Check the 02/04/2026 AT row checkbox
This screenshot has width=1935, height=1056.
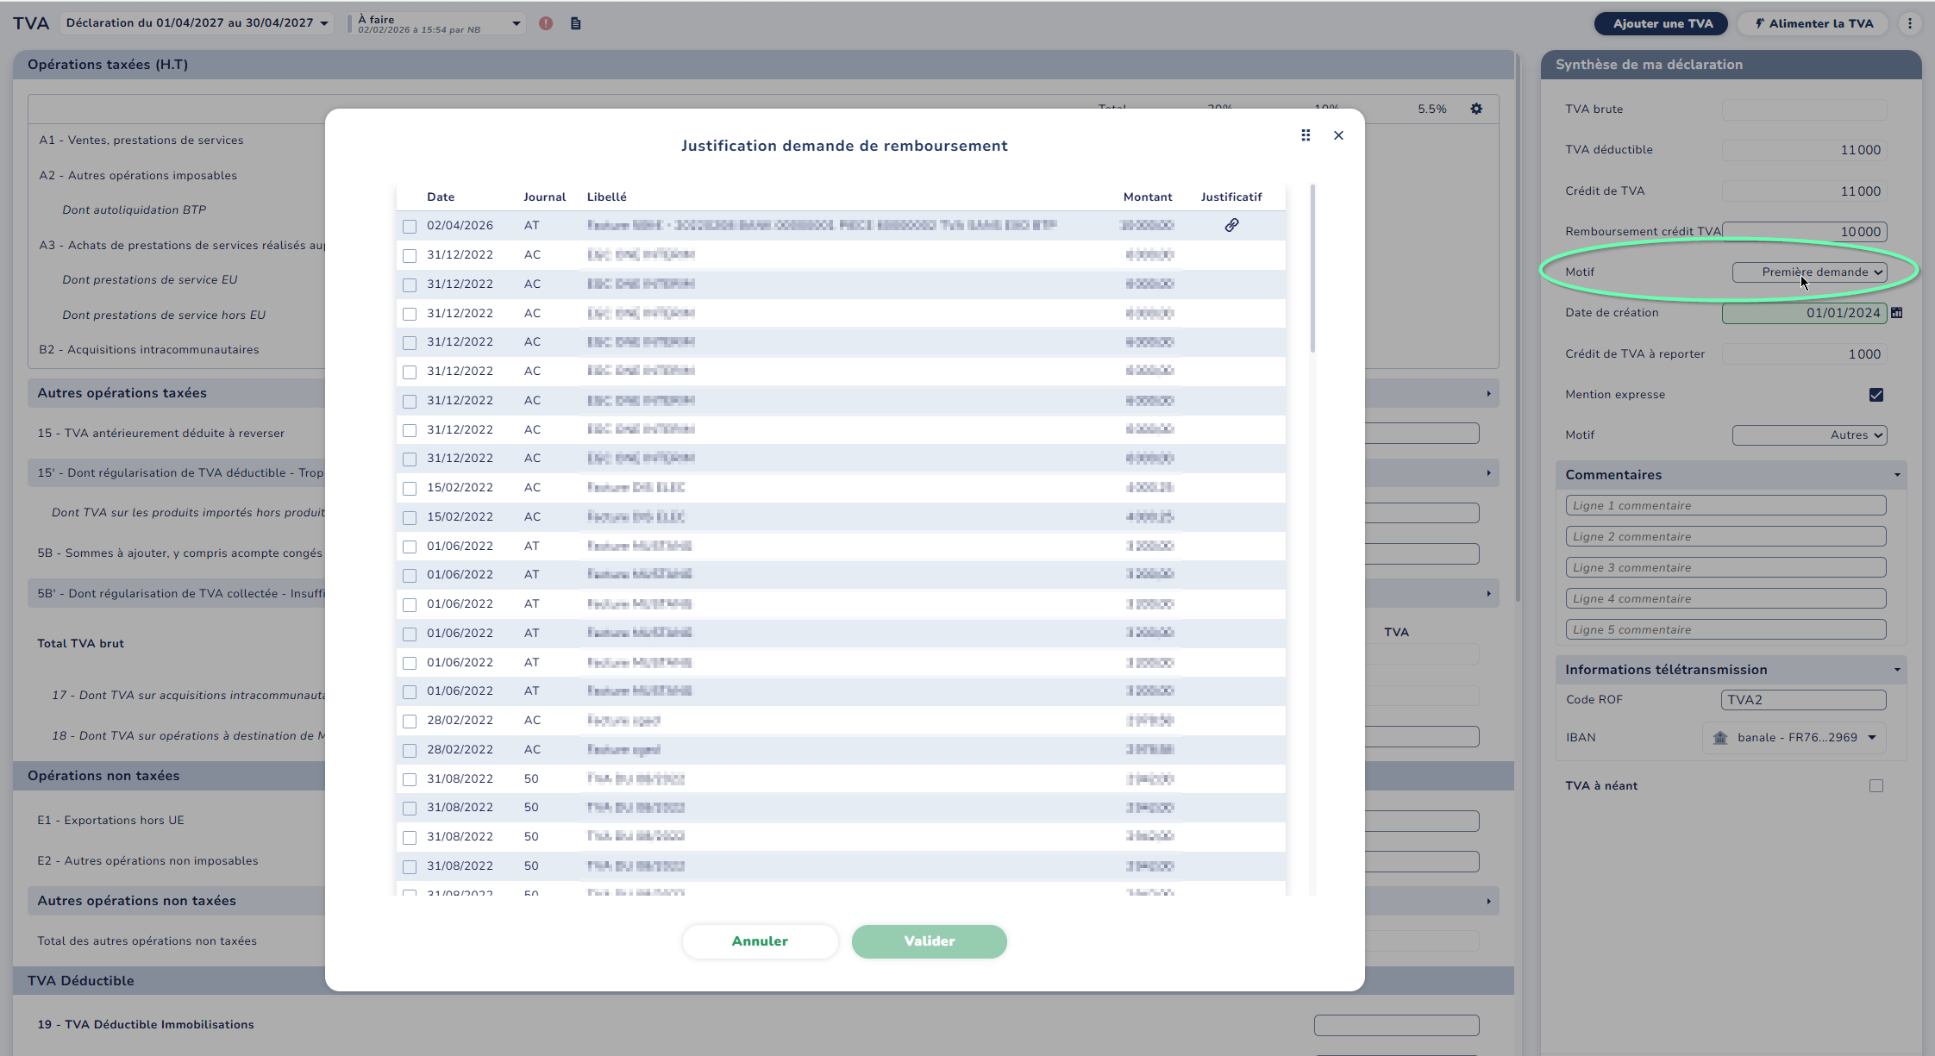pyautogui.click(x=410, y=227)
